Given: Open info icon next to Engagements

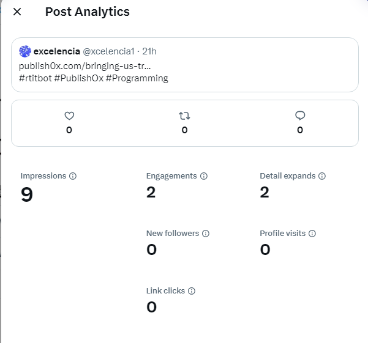Looking at the screenshot, I should click(x=204, y=176).
